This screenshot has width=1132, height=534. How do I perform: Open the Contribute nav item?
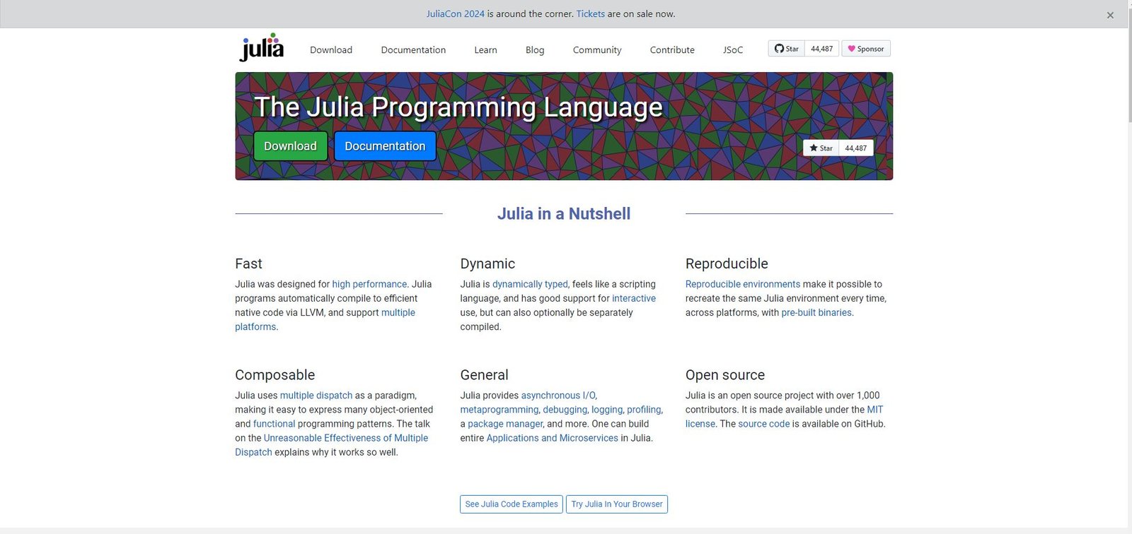[x=672, y=49]
